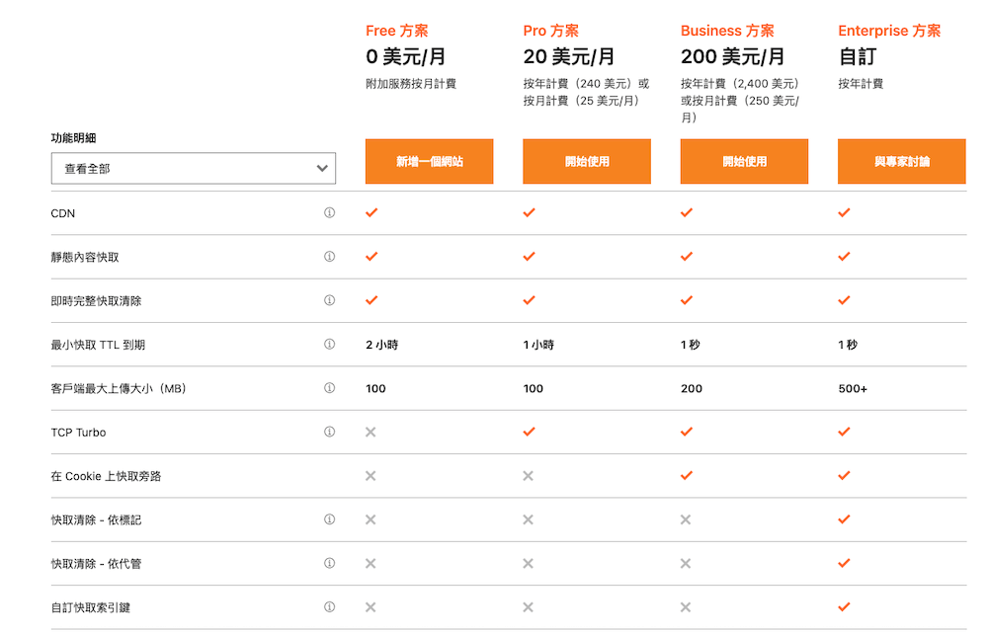Click Pro plan checkmark in TCP Turbo row
988x636 pixels.
coord(530,432)
